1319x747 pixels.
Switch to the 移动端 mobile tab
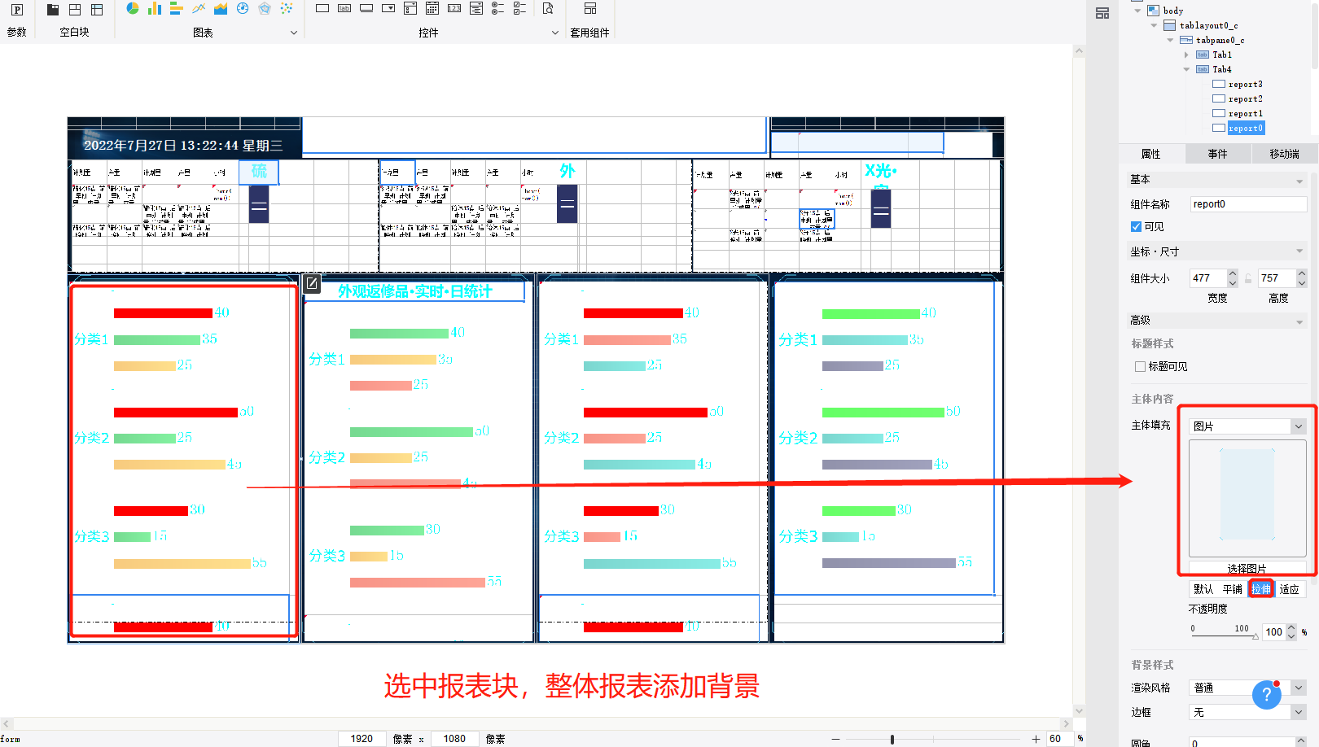tap(1284, 154)
